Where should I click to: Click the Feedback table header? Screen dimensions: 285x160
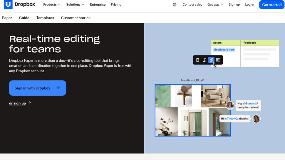pyautogui.click(x=260, y=43)
